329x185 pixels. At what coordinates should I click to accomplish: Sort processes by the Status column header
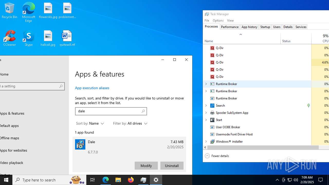[296, 38]
